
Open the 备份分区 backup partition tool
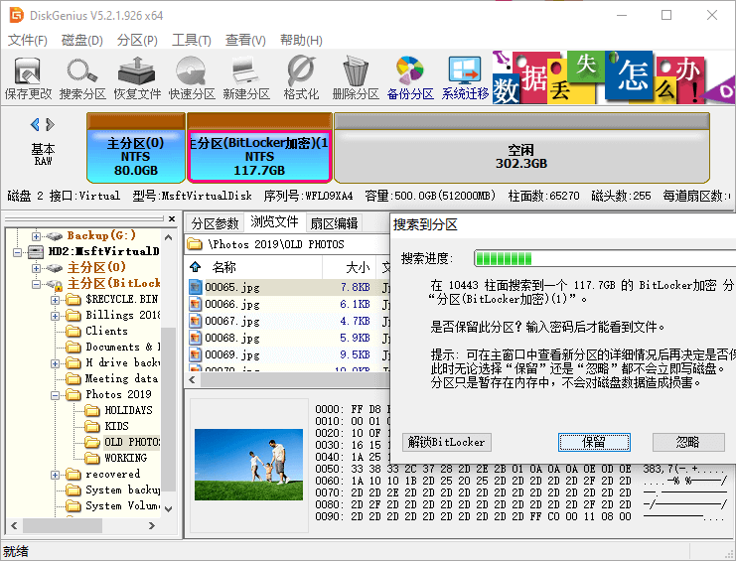(410, 77)
